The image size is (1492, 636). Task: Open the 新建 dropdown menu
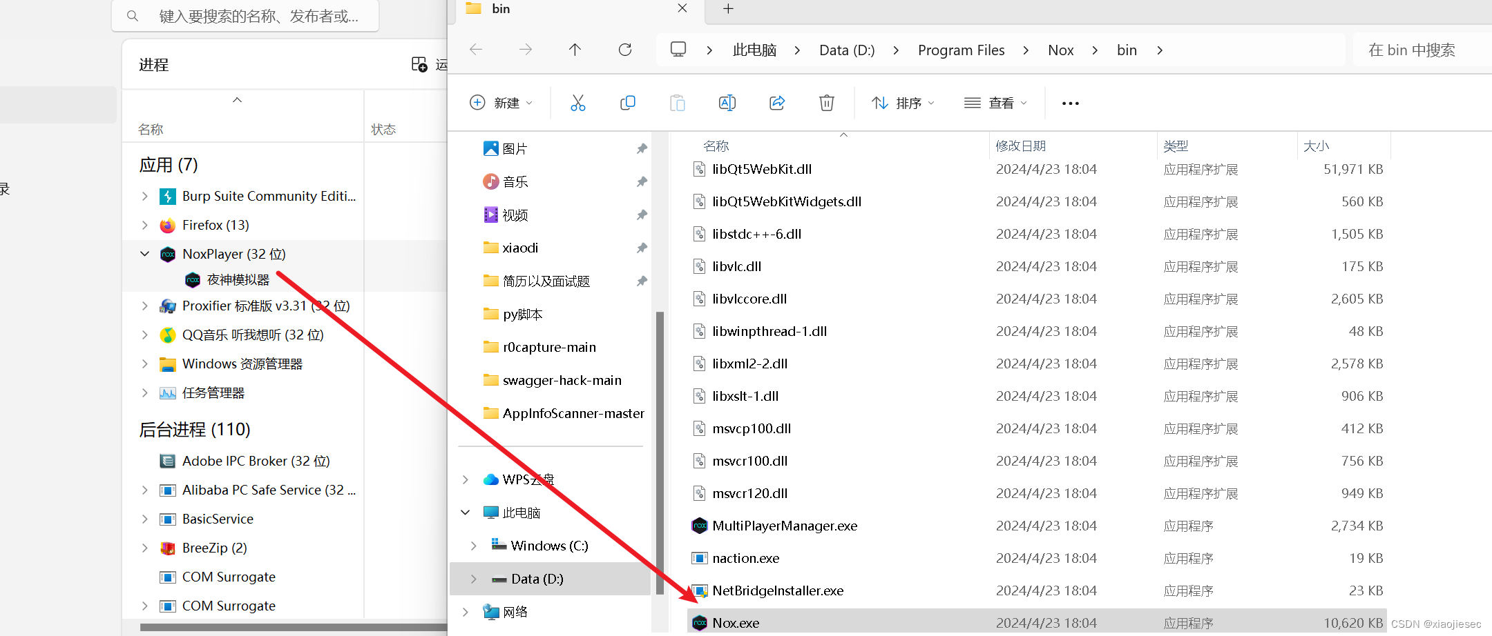coord(501,103)
